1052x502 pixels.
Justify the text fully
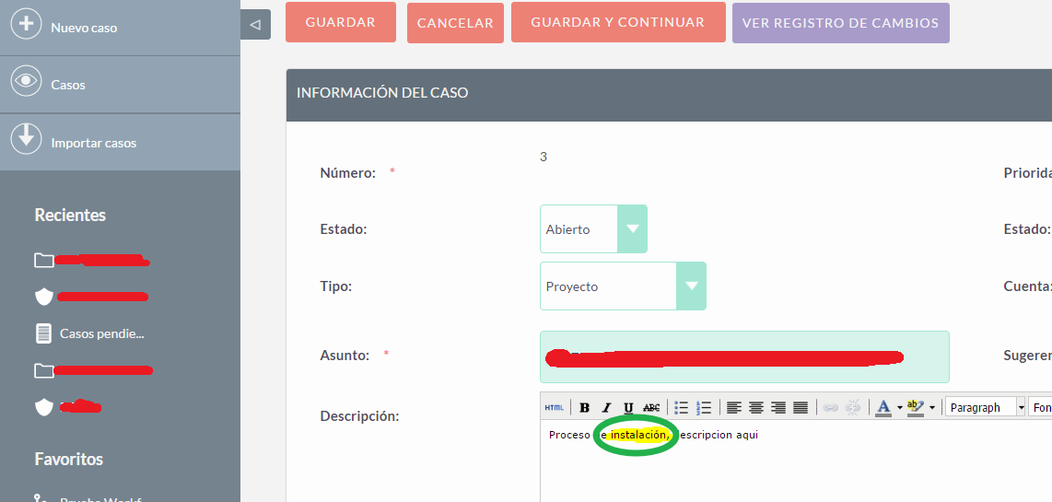tap(801, 407)
